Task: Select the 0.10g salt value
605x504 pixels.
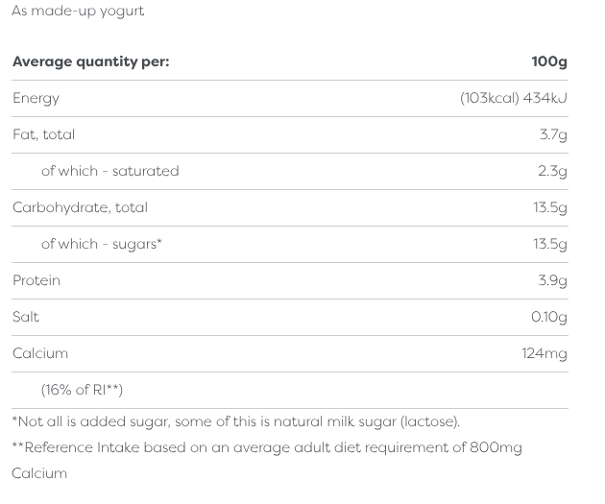Action: (x=549, y=317)
